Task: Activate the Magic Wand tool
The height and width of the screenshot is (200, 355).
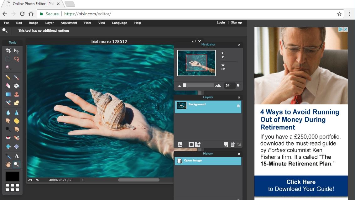Action: tap(8, 67)
